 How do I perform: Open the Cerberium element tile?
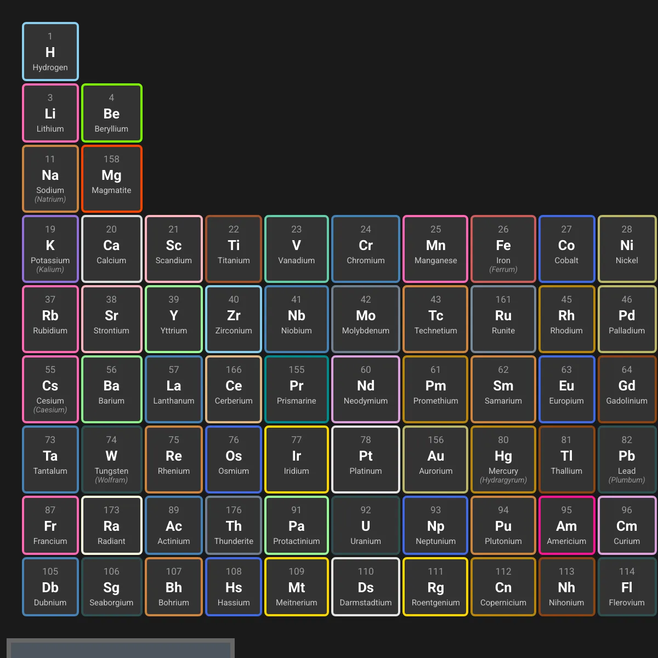[x=234, y=389]
